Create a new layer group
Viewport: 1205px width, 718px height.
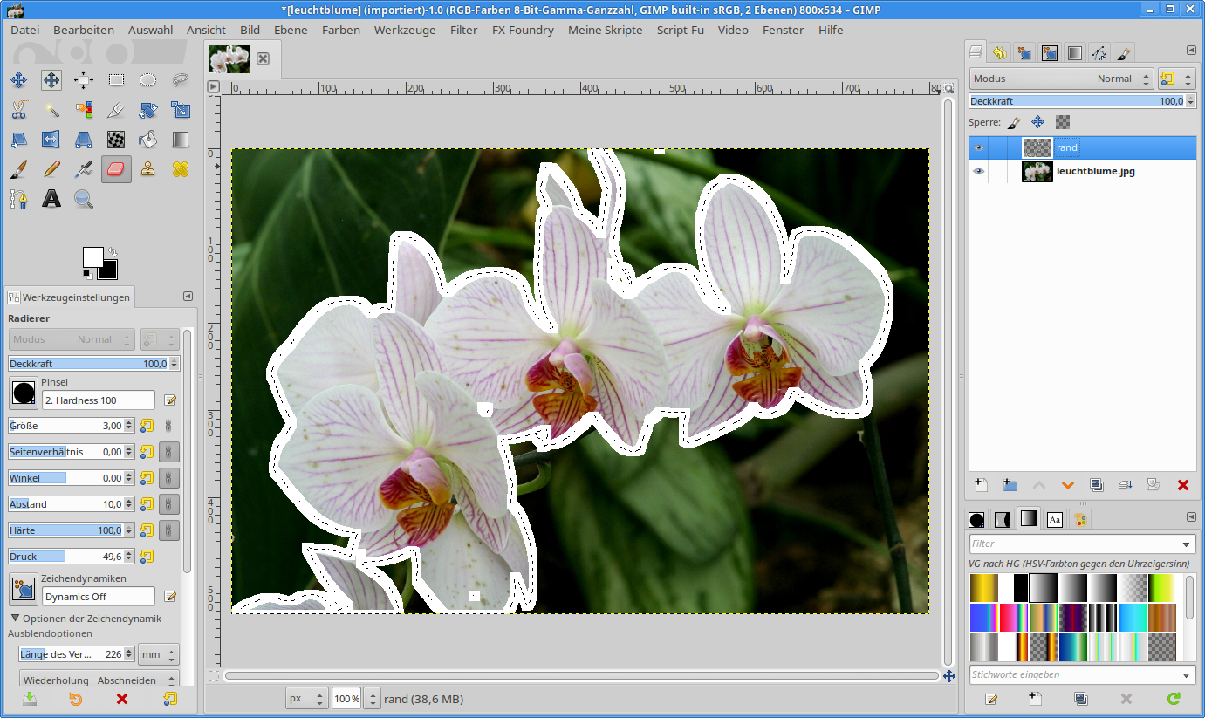coord(1010,485)
